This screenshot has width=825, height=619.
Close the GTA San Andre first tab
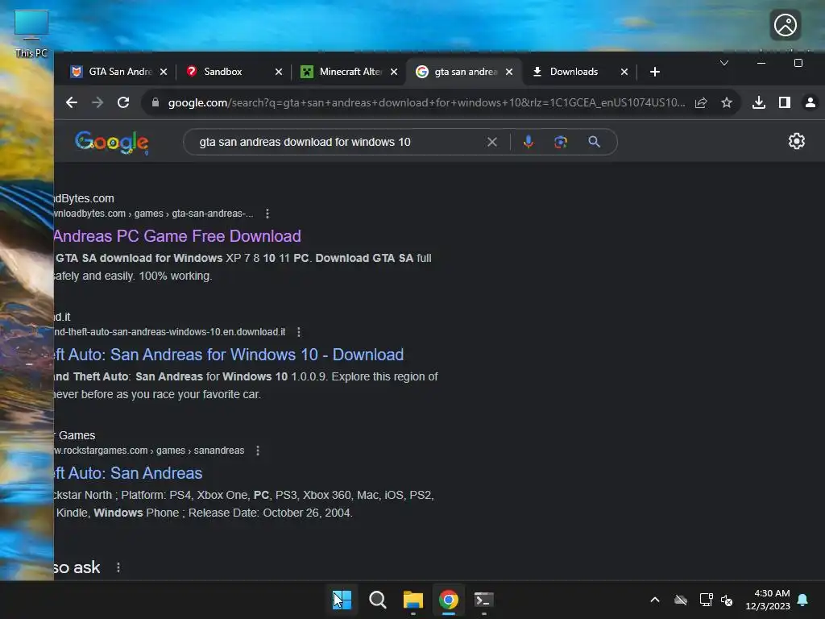[163, 72]
